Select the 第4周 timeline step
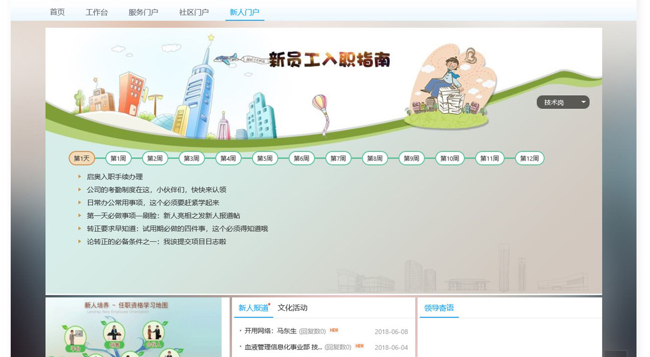650x357 pixels. 228,159
